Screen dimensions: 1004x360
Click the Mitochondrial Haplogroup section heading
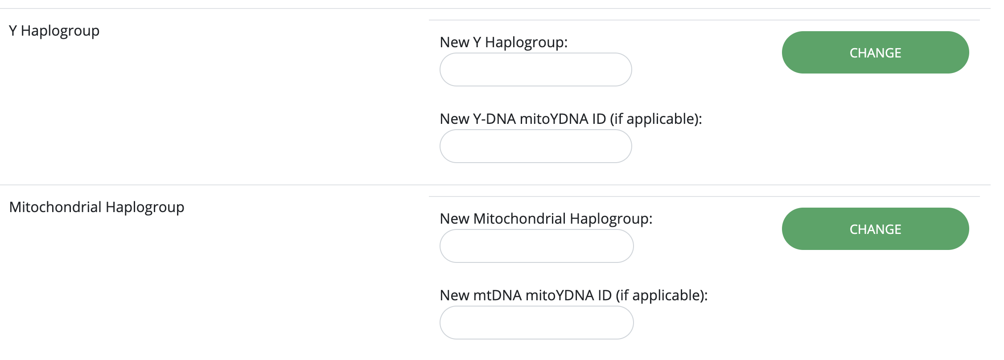(x=97, y=207)
